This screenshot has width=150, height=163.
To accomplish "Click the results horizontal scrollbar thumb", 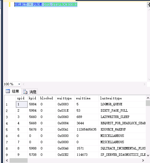I will point(19,160).
